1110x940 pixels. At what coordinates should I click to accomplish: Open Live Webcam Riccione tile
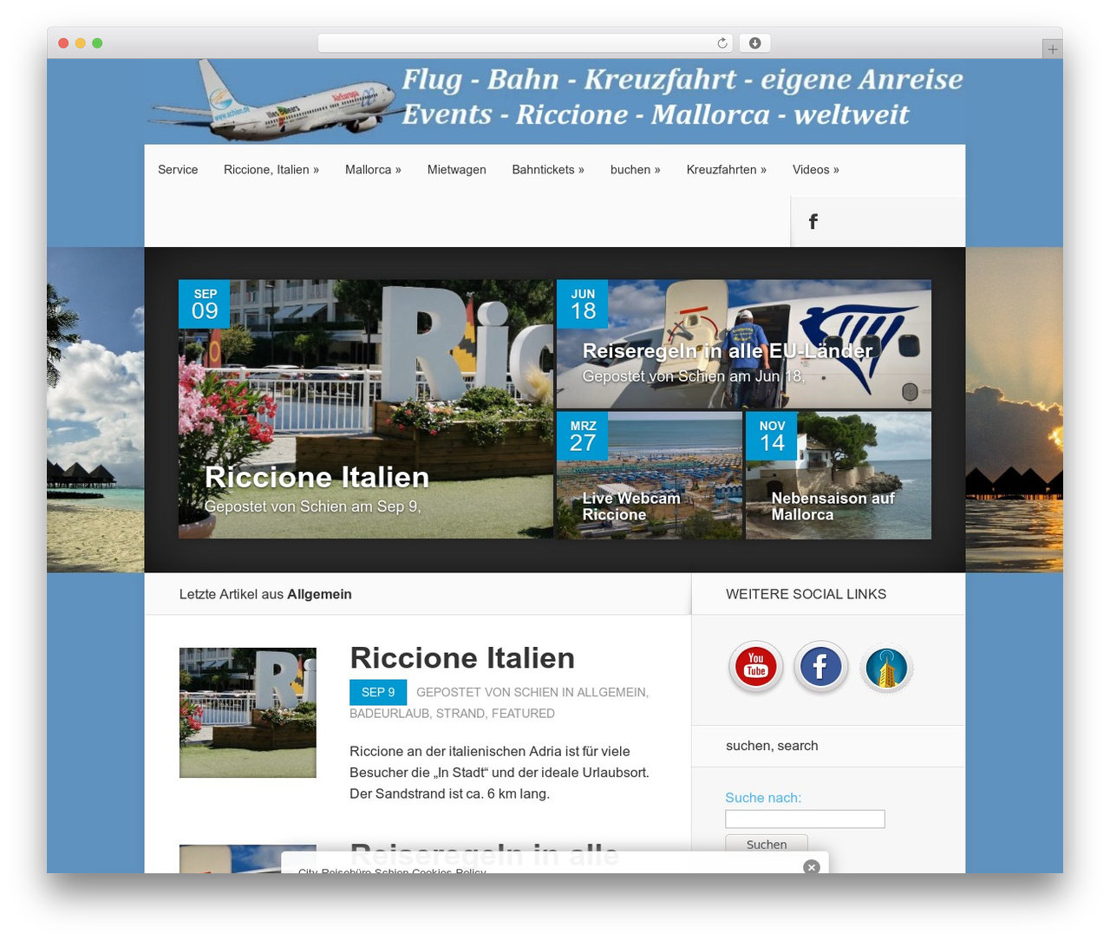(650, 475)
